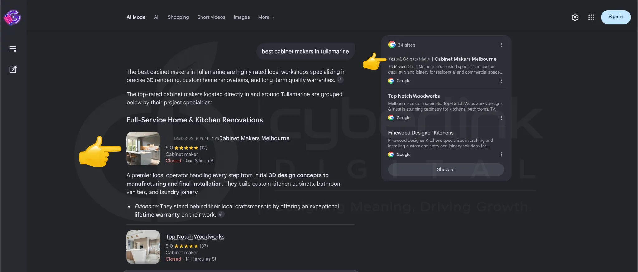Open Top Notch Woodworks photo thumbnail
The height and width of the screenshot is (272, 638).
click(x=143, y=247)
